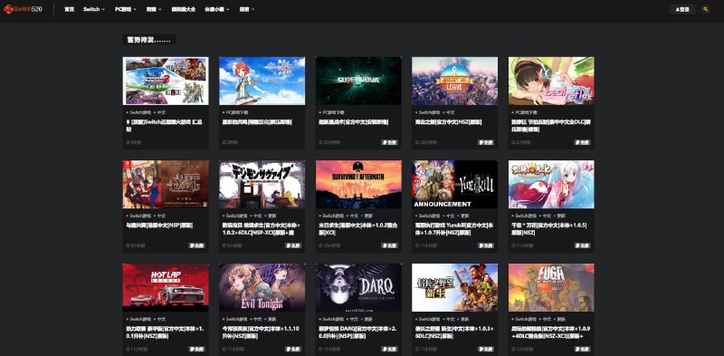This screenshot has height=356, width=724.
Task: Click the free badge on Evil Tonight card
Action: coord(293,349)
